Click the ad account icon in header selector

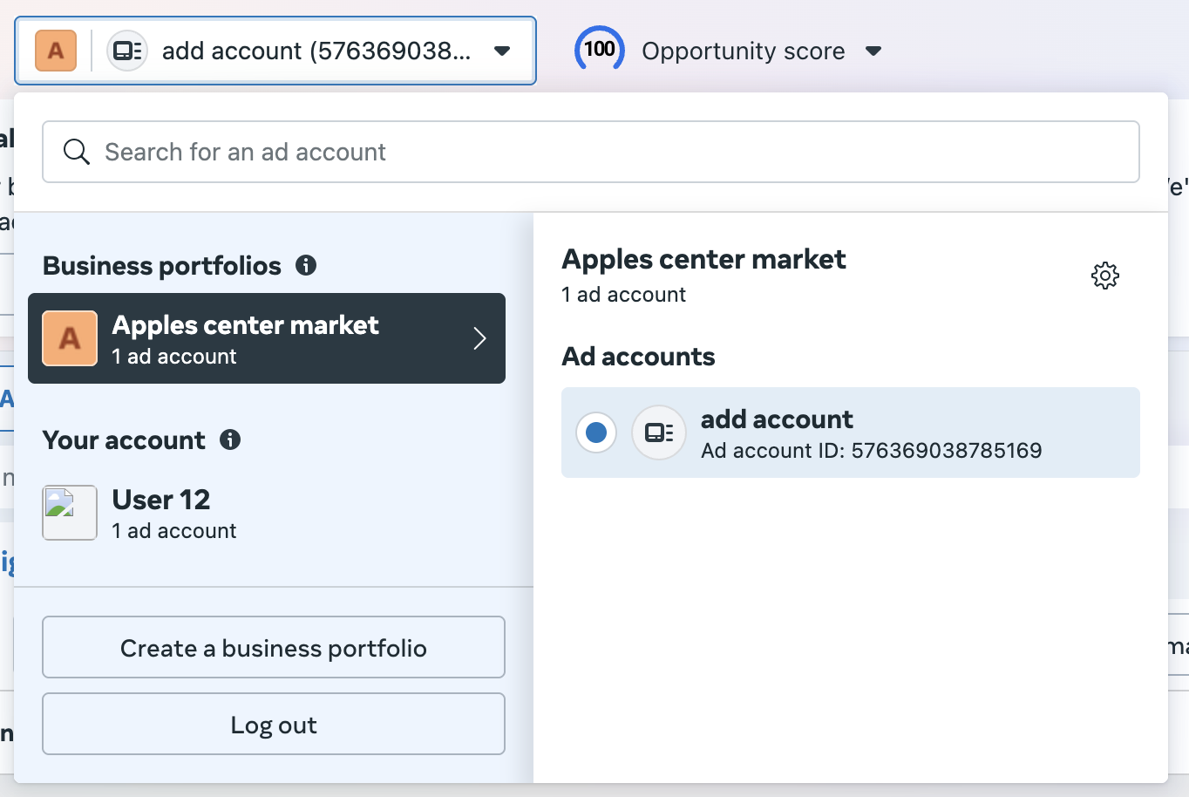(x=127, y=51)
